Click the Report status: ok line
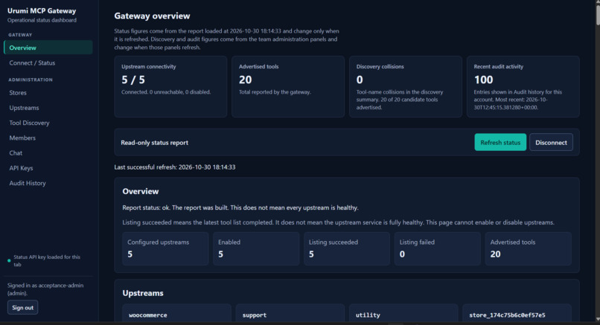600x325 pixels. coord(240,207)
